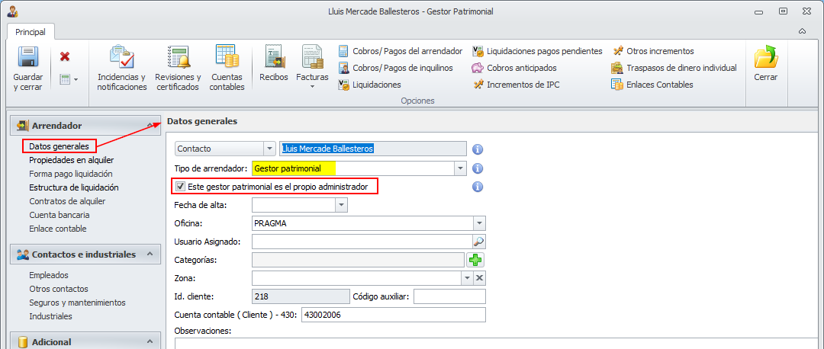Select Datos generales in sidebar
Screen dimensions: 824x349
pos(59,146)
